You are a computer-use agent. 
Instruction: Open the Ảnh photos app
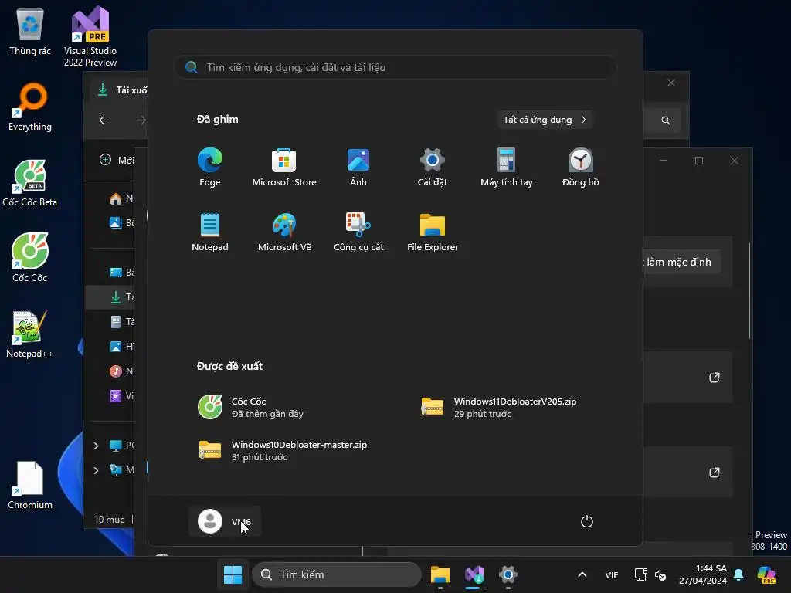click(x=358, y=168)
